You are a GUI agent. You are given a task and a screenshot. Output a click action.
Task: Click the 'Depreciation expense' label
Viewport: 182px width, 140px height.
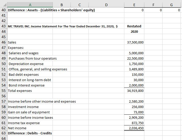point(26,64)
